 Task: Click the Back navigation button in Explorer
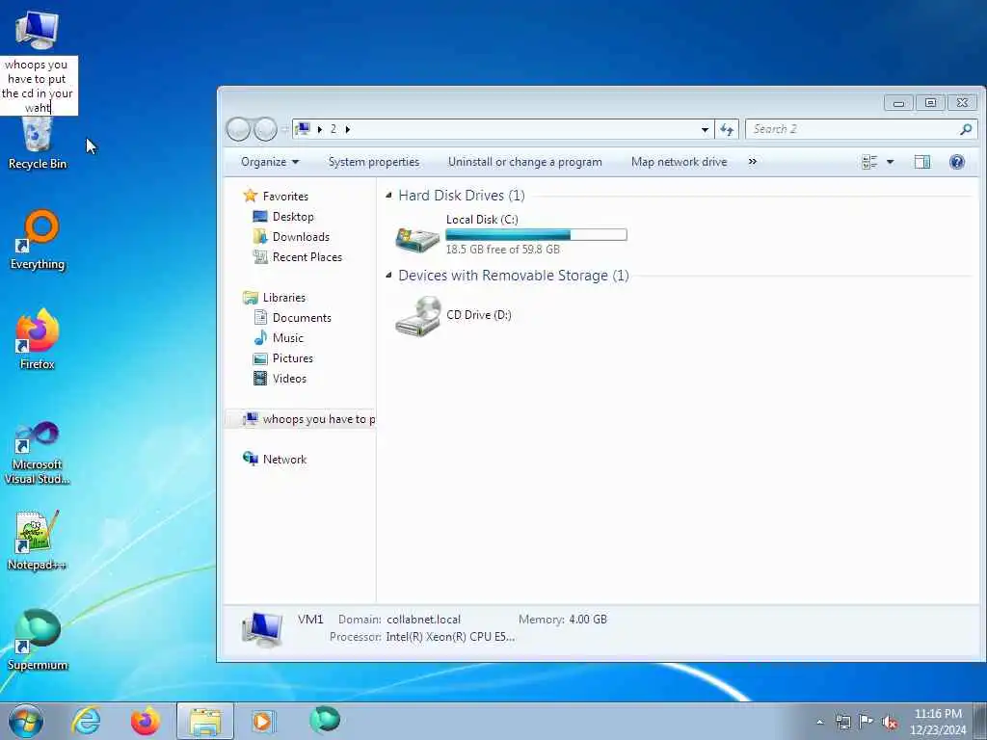[239, 129]
